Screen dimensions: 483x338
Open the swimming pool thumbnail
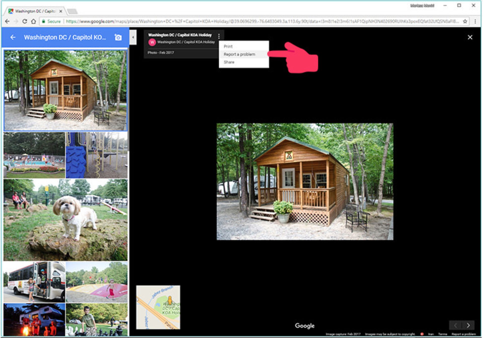click(x=34, y=155)
